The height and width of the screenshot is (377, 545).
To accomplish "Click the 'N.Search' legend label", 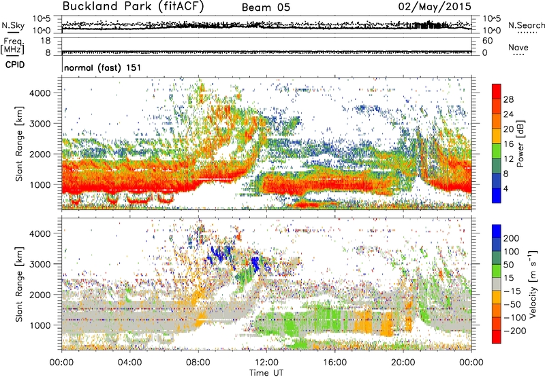I will click(x=526, y=25).
